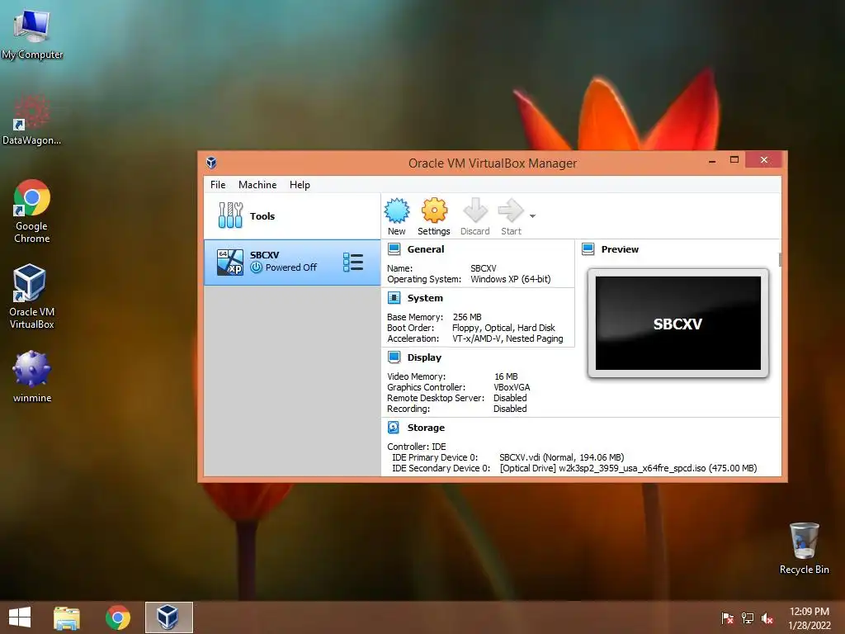Image resolution: width=845 pixels, height=634 pixels.
Task: Click the Preview panel monitor icon
Action: click(588, 249)
